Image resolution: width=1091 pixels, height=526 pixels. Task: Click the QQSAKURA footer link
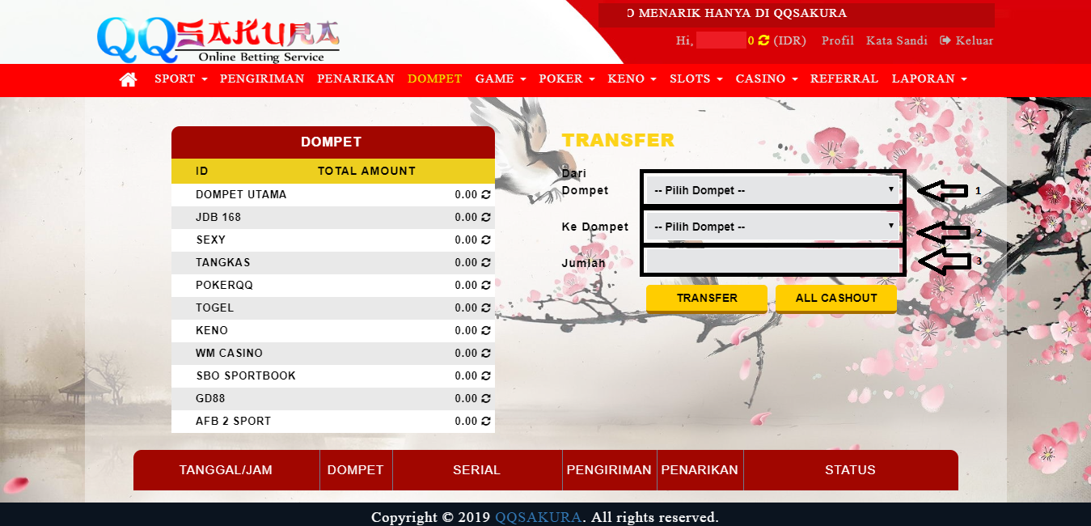(538, 517)
